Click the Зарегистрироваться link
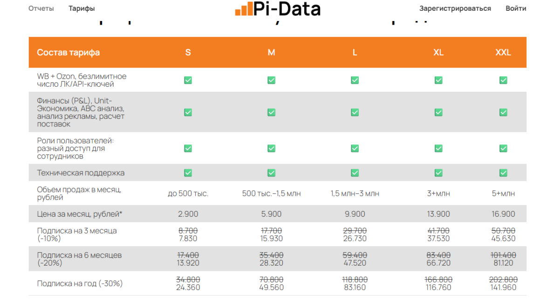 coord(455,8)
